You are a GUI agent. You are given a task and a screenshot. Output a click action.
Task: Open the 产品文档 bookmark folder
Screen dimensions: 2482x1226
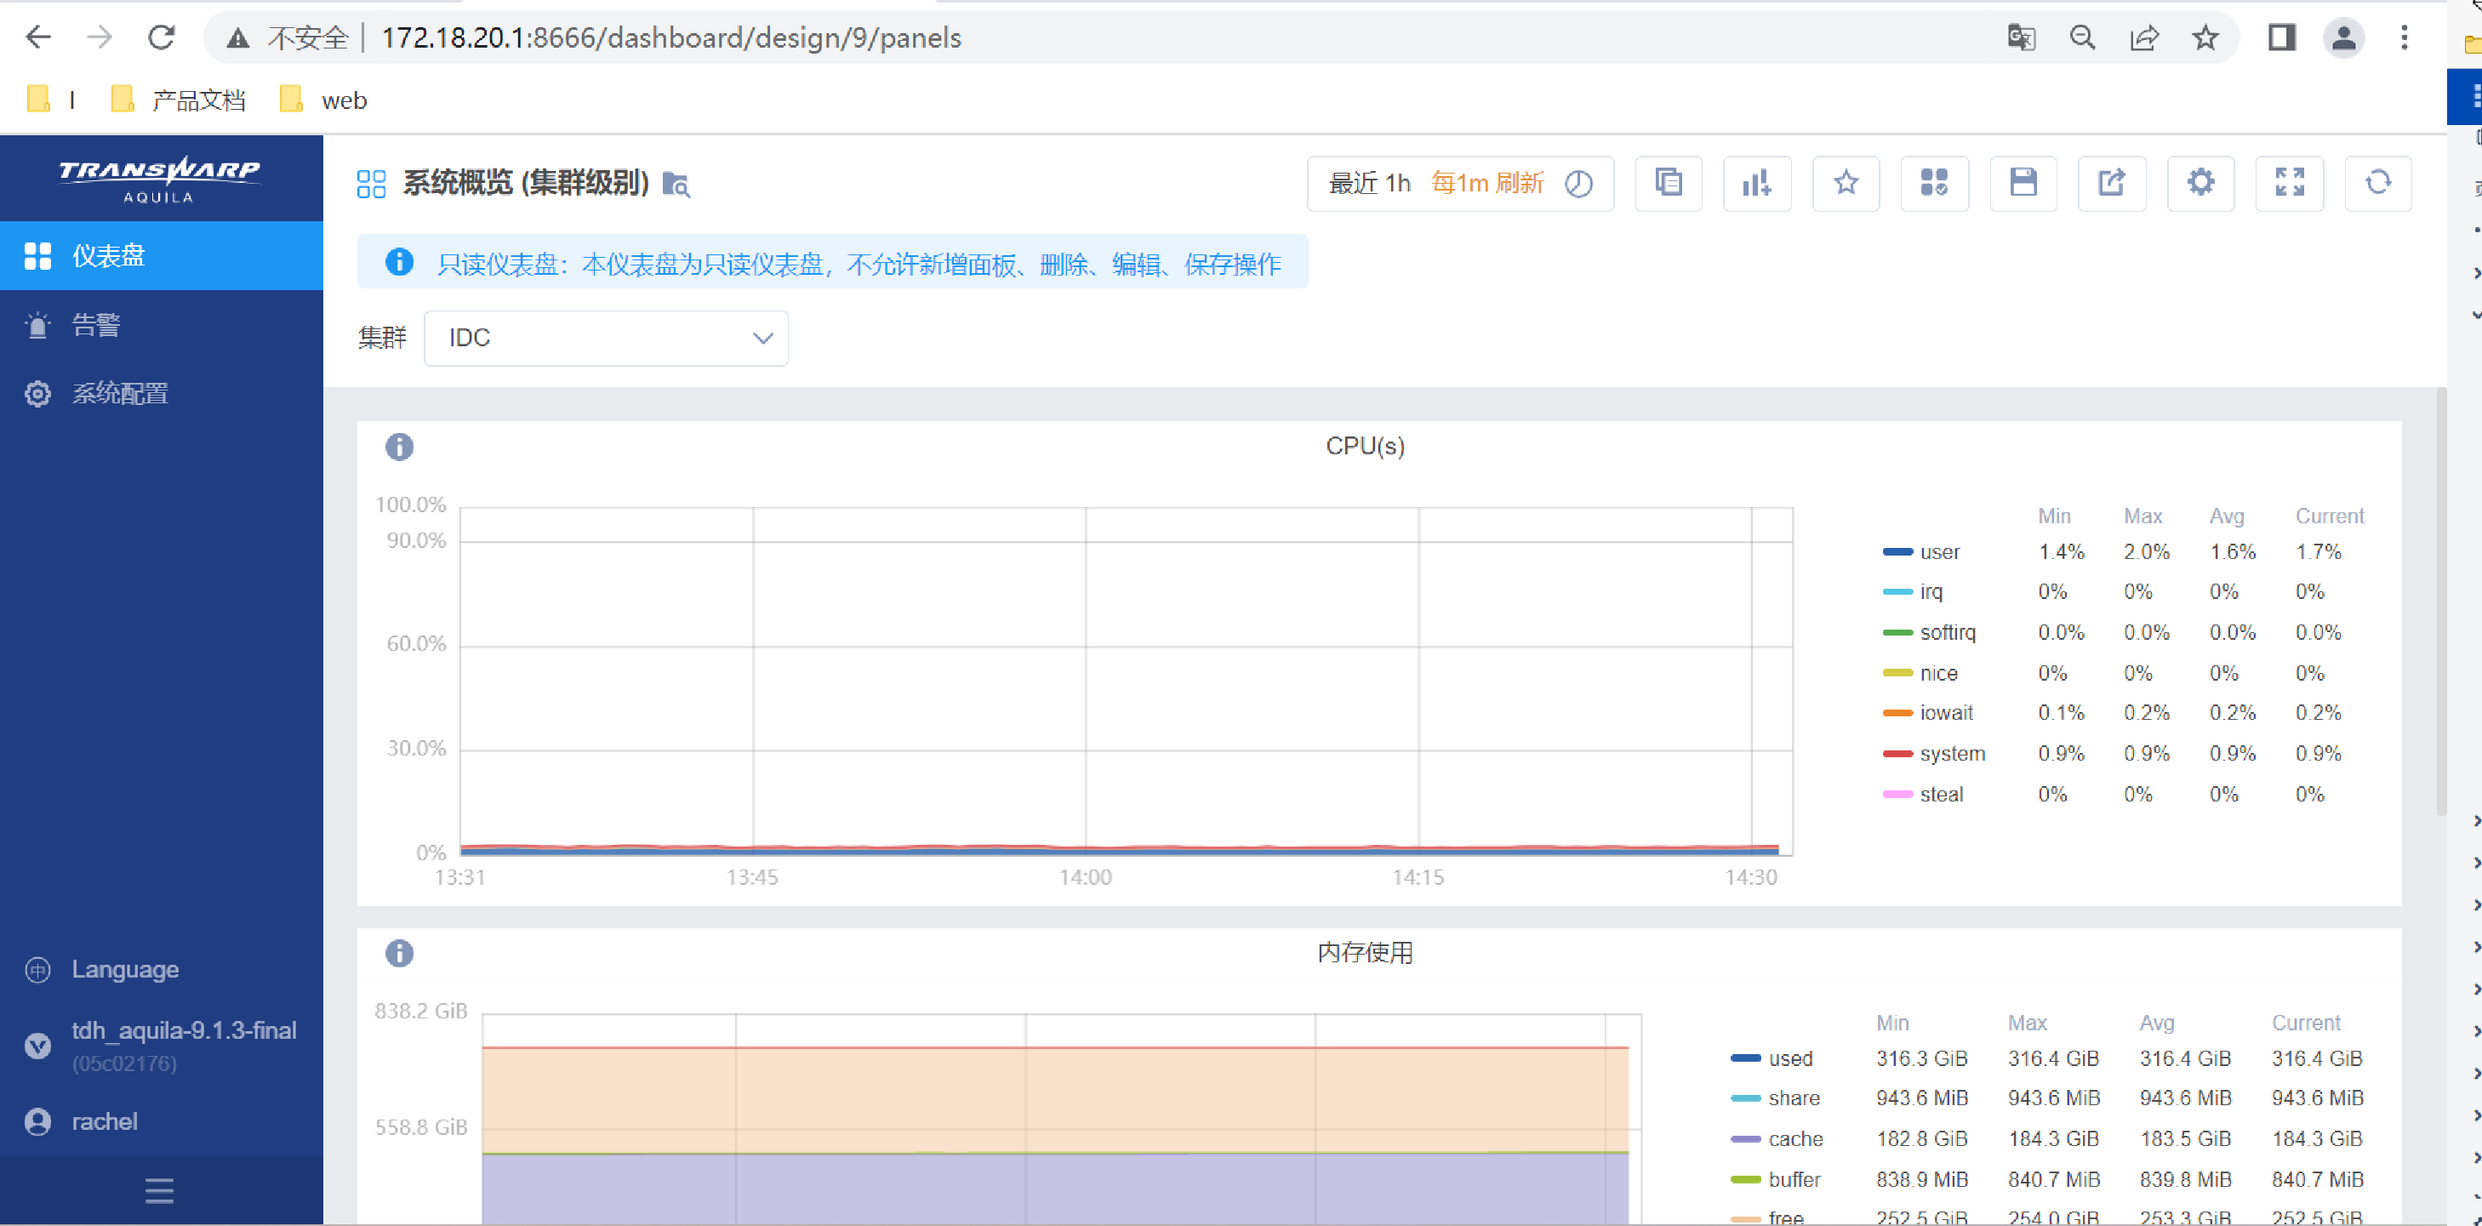point(180,100)
